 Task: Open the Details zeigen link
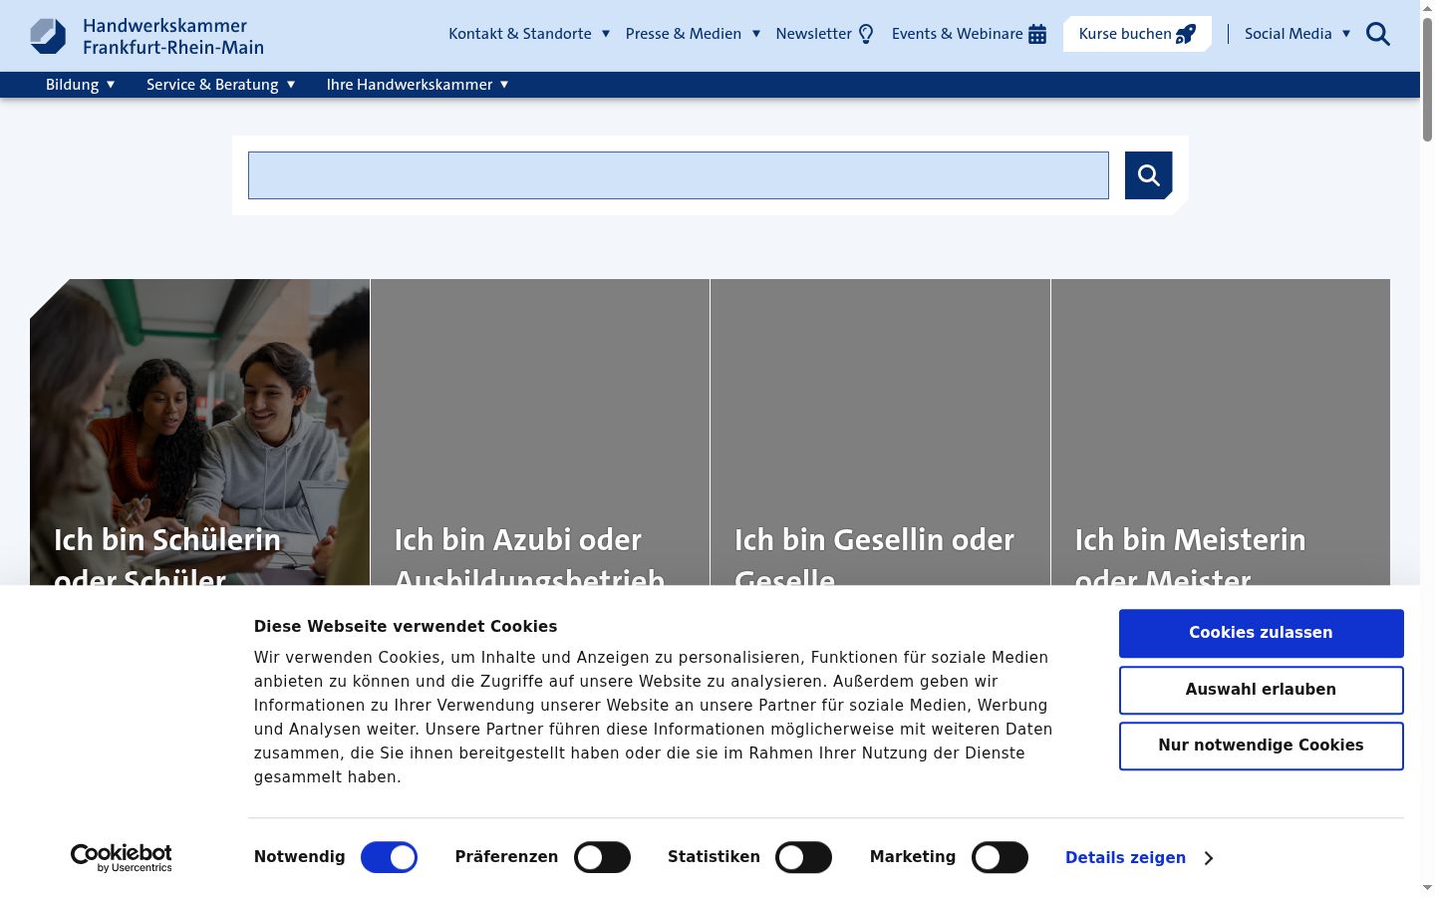click(x=1125, y=858)
